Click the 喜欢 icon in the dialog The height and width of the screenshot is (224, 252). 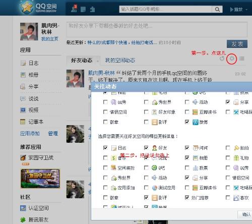(236, 198)
